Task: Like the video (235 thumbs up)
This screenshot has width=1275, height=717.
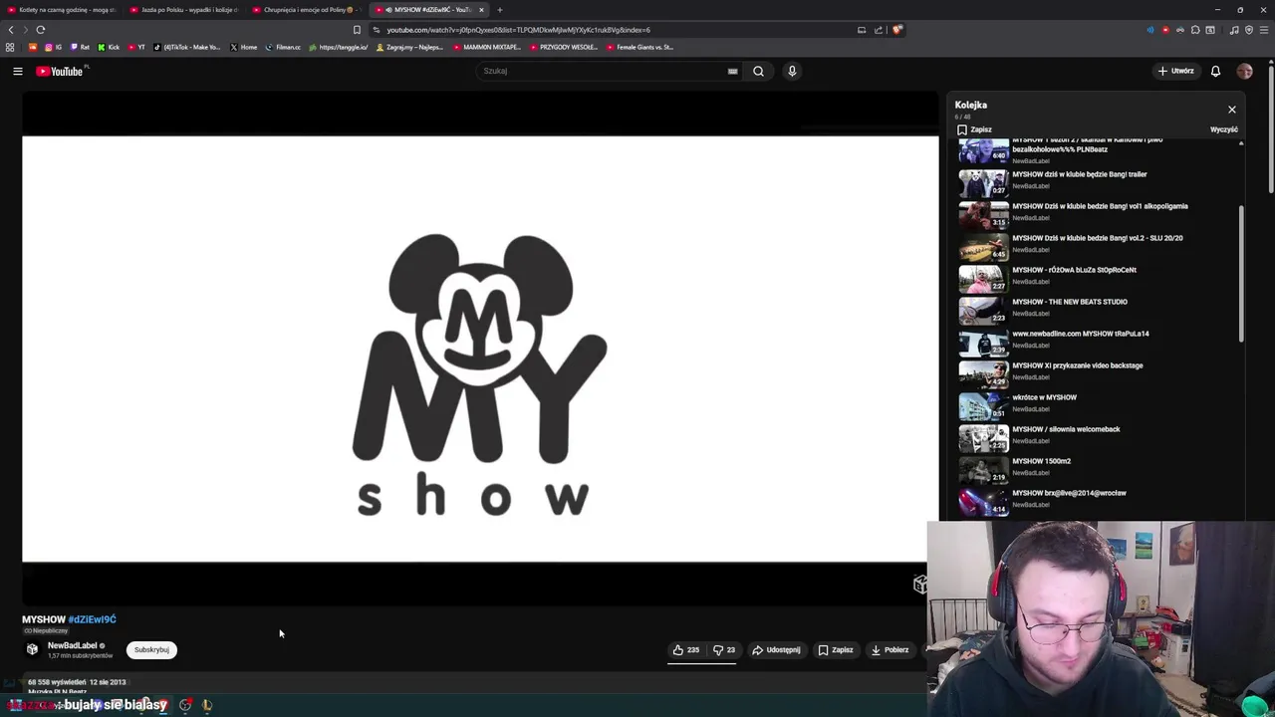Action: [x=686, y=649]
